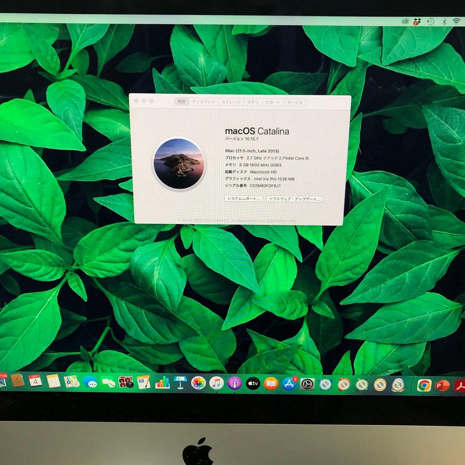Screen dimensions: 465x465
Task: Open Adobe Creative Cloud from the menu bar
Action: pos(405,21)
